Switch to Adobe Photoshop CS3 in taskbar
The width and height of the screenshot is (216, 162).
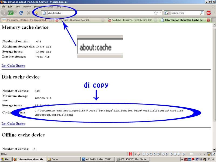tap(98, 159)
